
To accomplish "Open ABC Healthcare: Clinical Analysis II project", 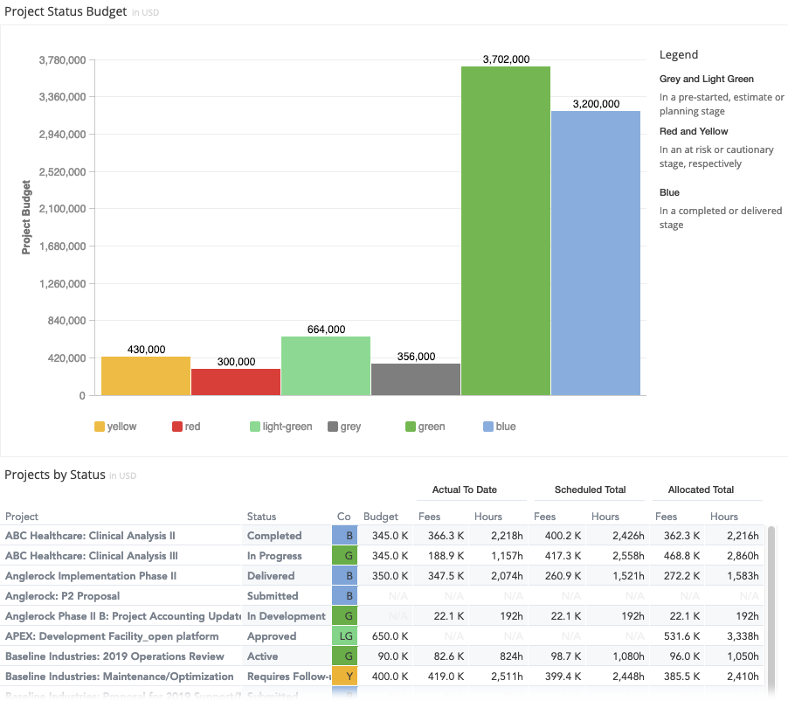I will (x=90, y=536).
